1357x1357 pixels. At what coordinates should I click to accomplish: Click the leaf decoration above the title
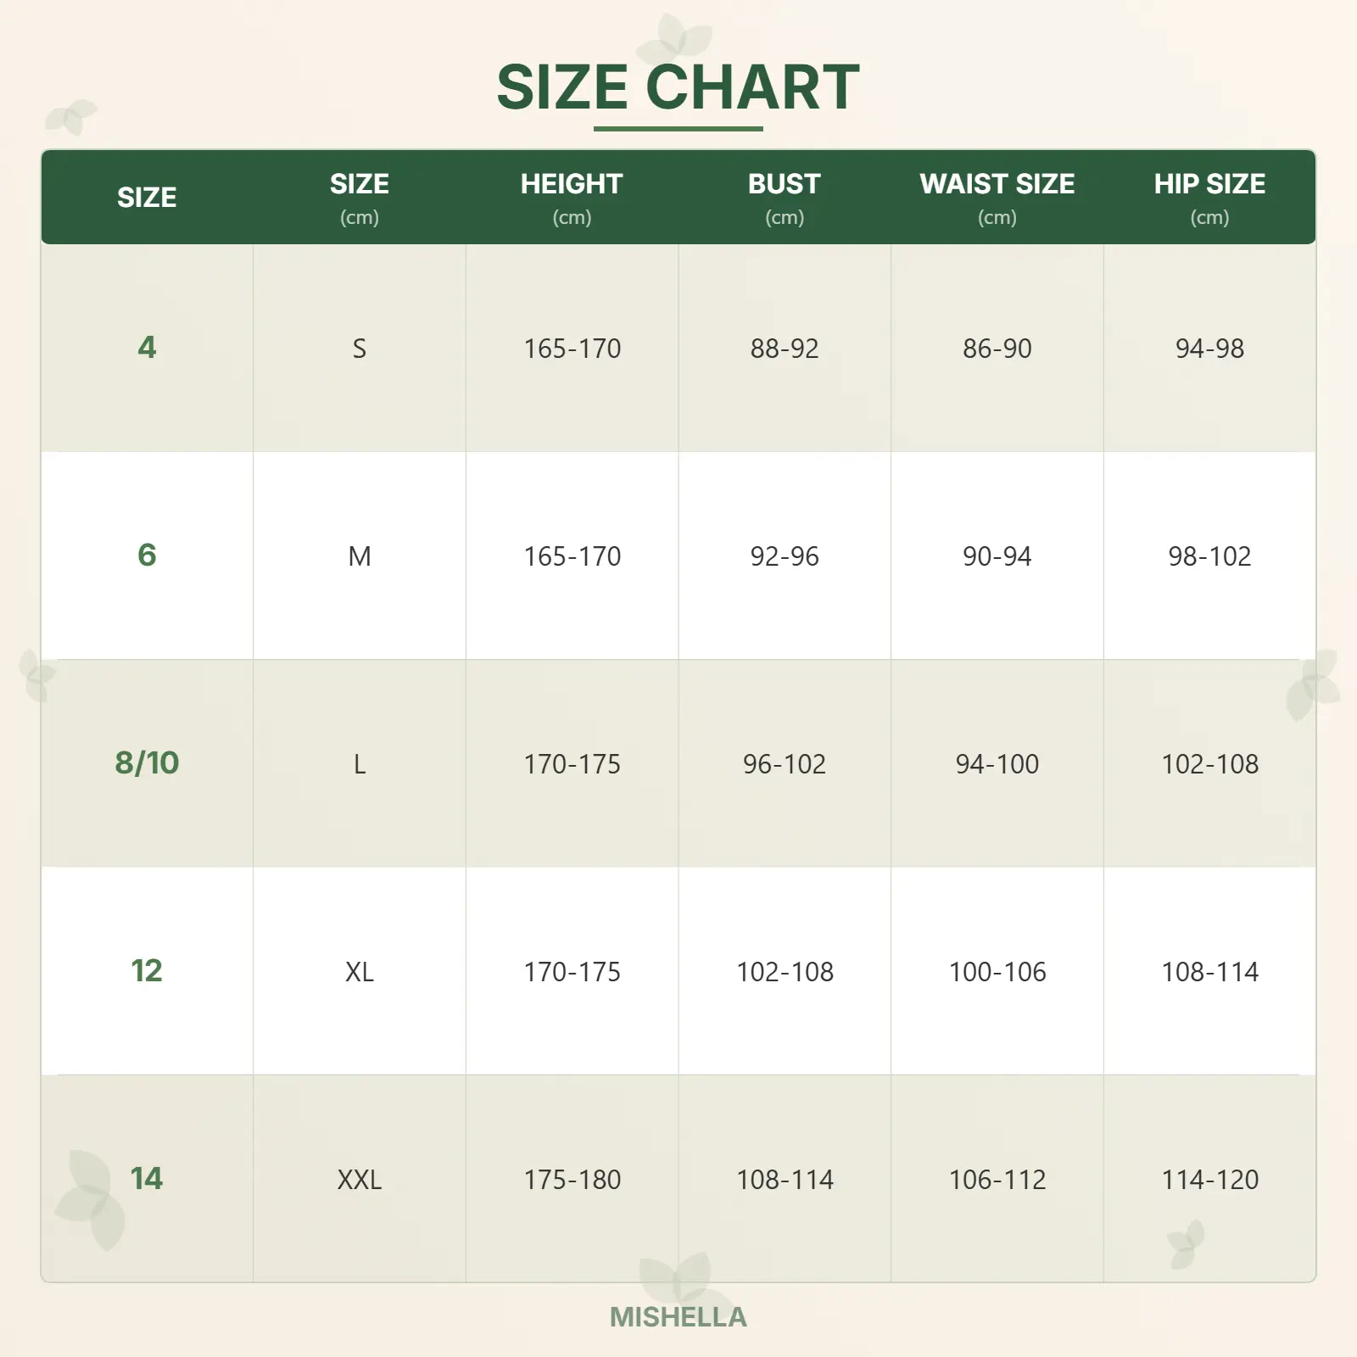676,38
